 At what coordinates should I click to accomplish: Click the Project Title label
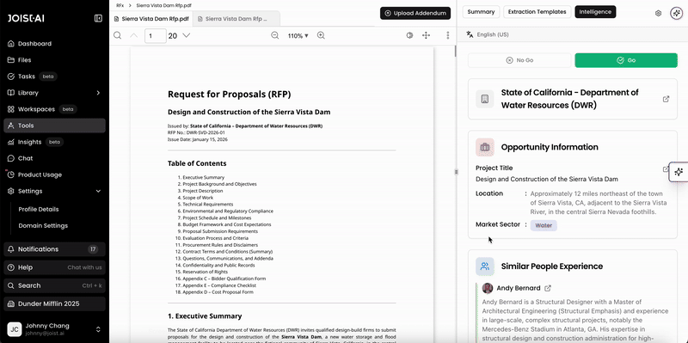(x=494, y=168)
